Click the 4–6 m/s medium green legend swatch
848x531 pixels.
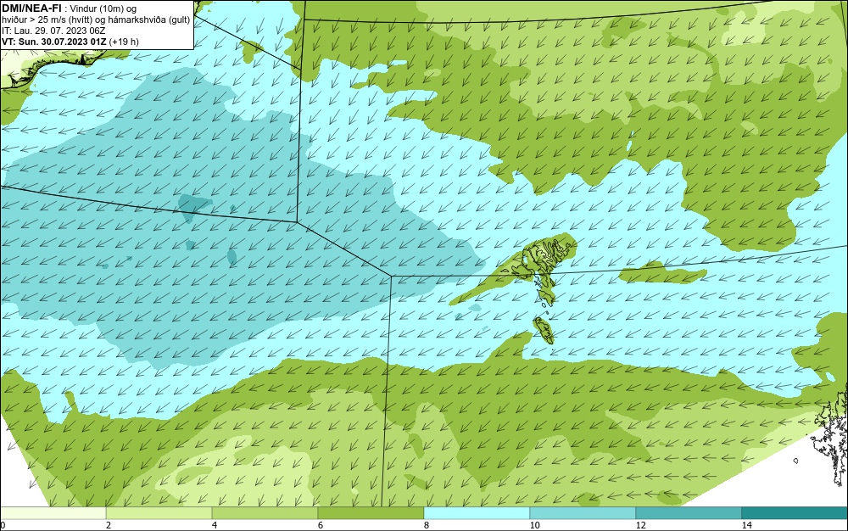pyautogui.click(x=265, y=513)
